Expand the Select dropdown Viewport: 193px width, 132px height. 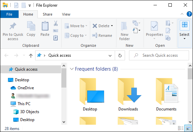pyautogui.click(x=184, y=39)
